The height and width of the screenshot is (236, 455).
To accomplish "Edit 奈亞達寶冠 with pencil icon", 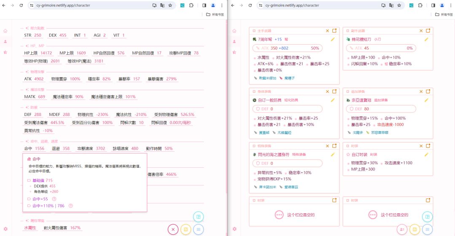I will [426, 100].
